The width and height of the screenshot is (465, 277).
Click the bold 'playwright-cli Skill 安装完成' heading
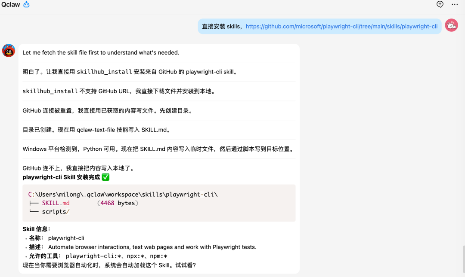click(x=61, y=177)
